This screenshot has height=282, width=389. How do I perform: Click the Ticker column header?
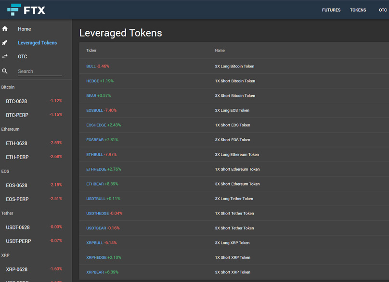[91, 51]
